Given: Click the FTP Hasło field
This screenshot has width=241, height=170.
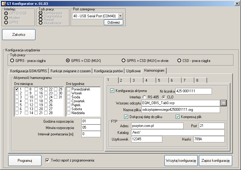Looking at the screenshot, I should pos(209,139).
